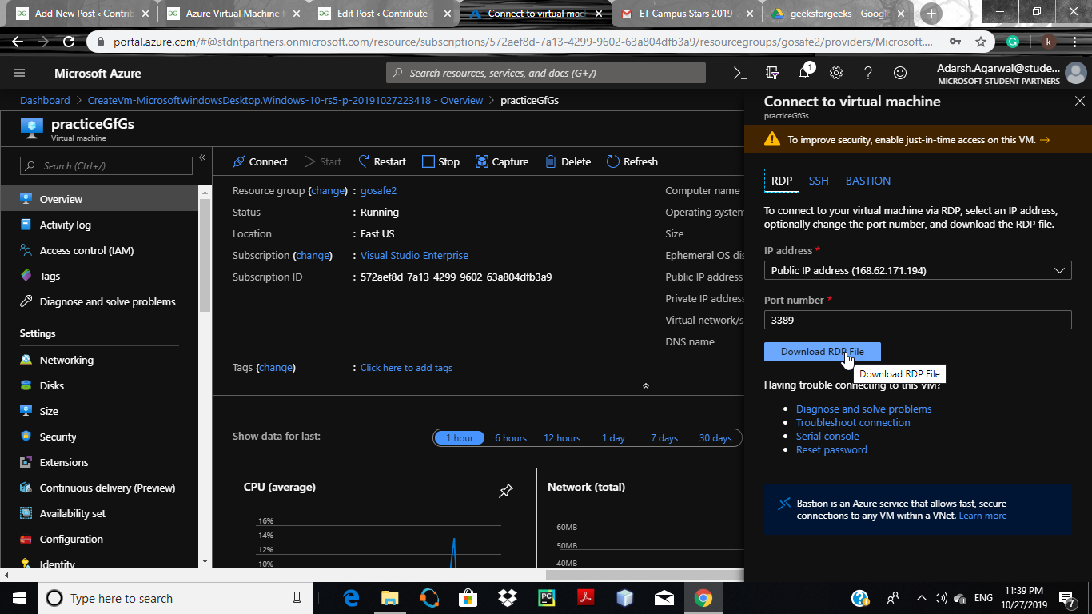This screenshot has width=1092, height=614.
Task: Click the Capture VM toolbar button
Action: (x=502, y=161)
